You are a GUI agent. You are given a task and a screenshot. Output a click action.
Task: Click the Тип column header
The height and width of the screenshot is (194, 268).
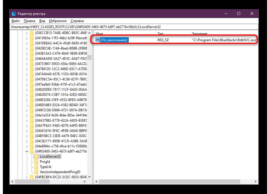click(160, 34)
